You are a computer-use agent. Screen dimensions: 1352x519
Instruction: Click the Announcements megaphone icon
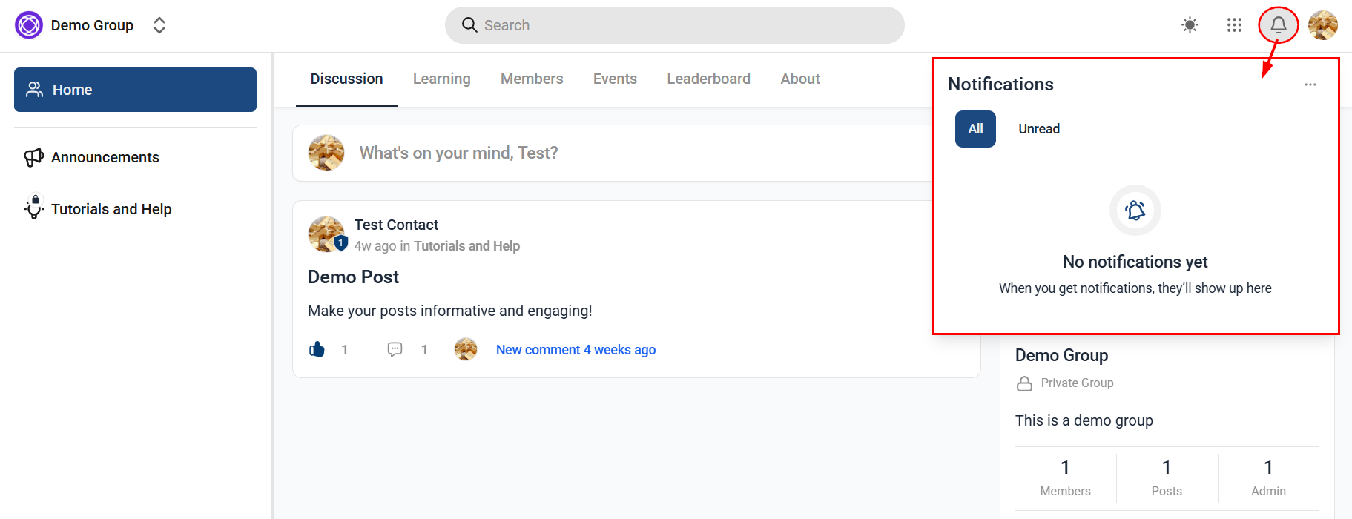coord(34,157)
